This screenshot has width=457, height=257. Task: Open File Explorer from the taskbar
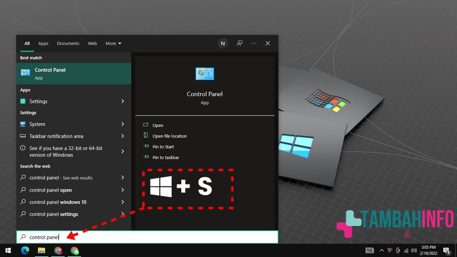pos(42,250)
